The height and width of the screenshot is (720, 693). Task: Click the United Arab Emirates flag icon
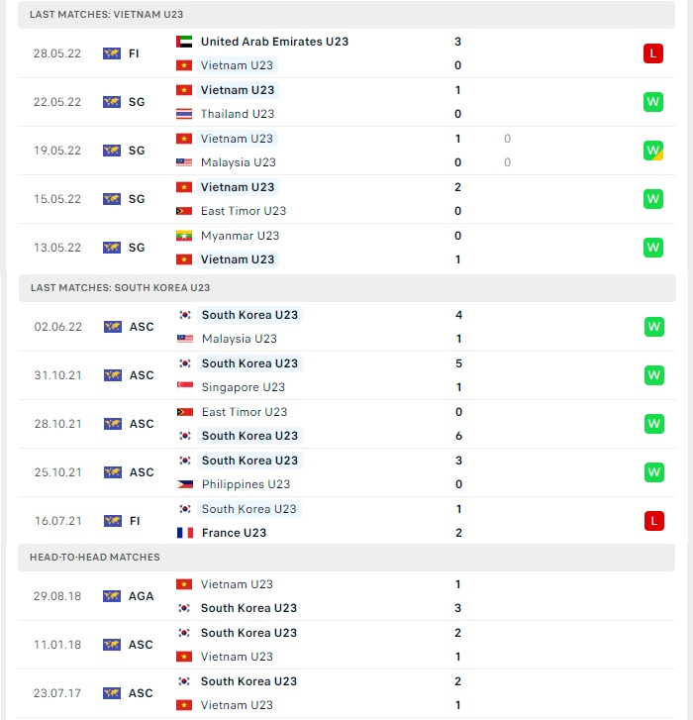click(184, 42)
